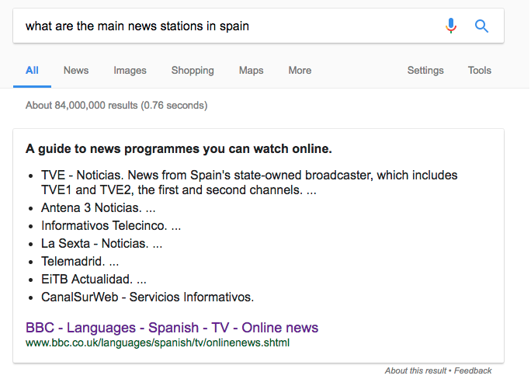Click the 'Telemadrid' list item

click(80, 262)
